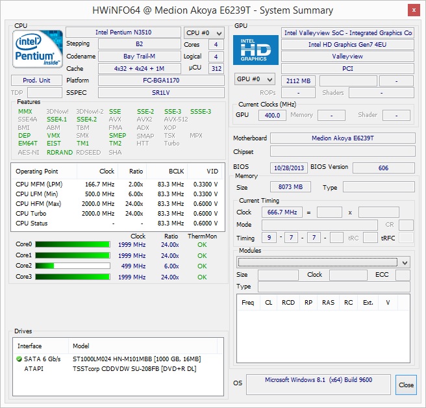Click the Freq column header in memory table
This screenshot has height=408, width=426.
click(x=248, y=303)
